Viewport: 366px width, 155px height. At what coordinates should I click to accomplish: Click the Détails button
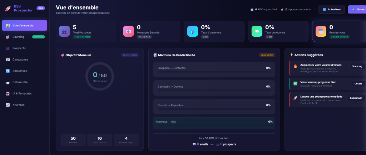[x=358, y=83]
